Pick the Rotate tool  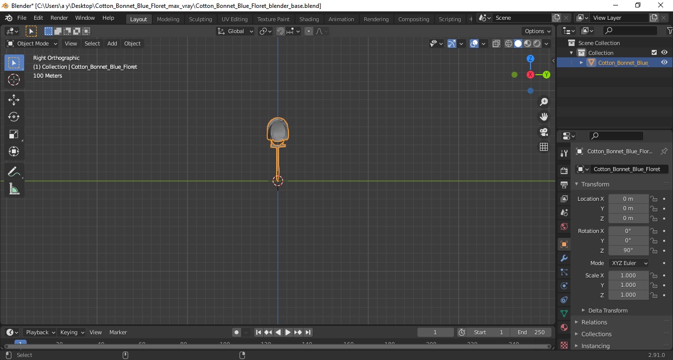coord(14,117)
